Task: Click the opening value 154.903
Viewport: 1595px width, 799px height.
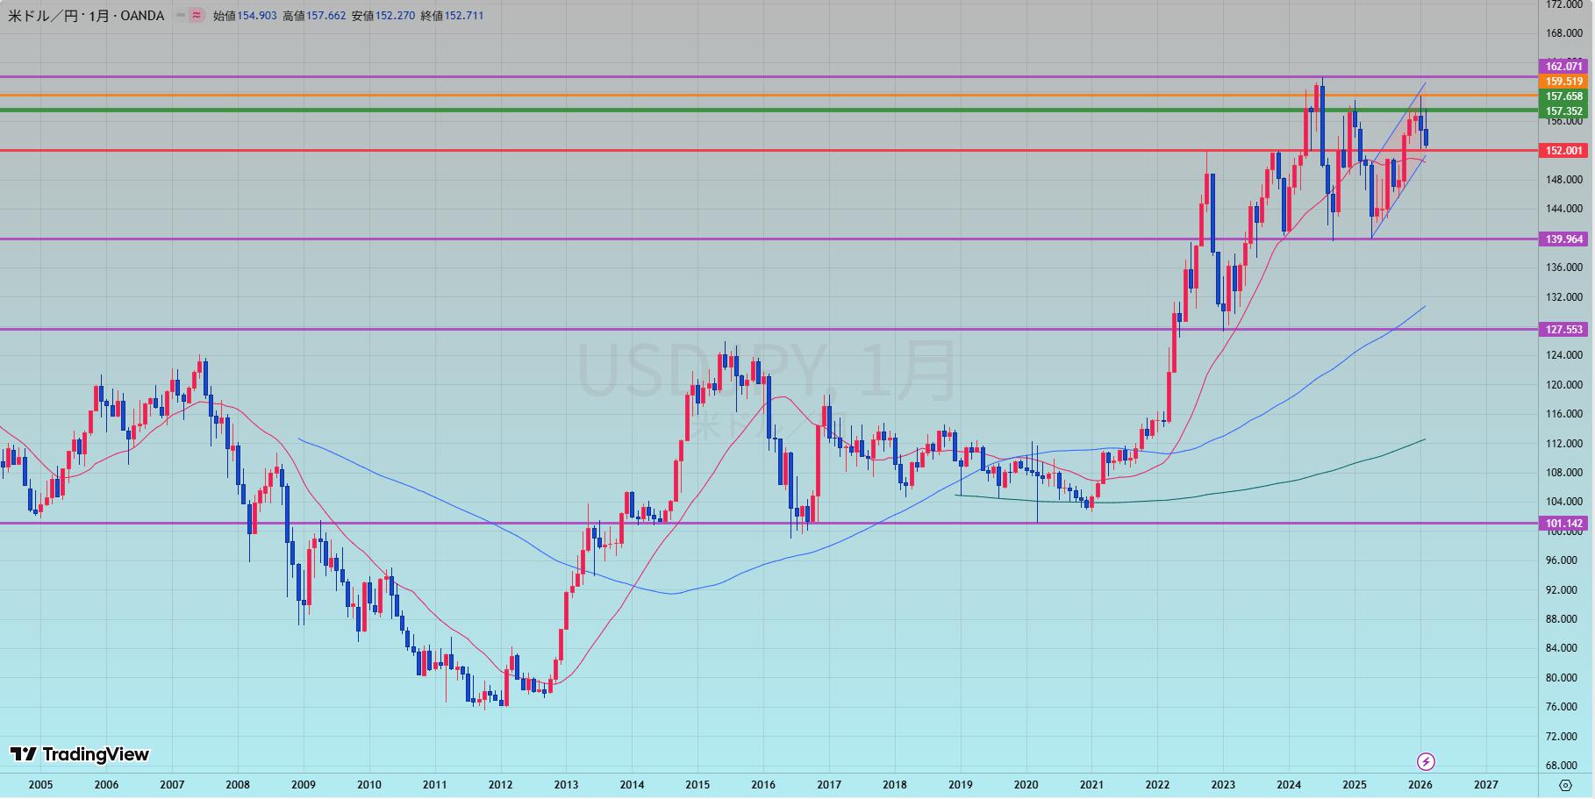Action: (x=257, y=16)
